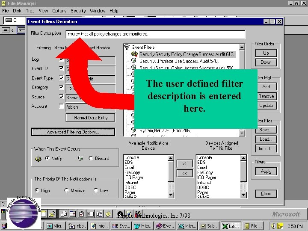
Task: Open the Disk menu
Action: (17, 11)
